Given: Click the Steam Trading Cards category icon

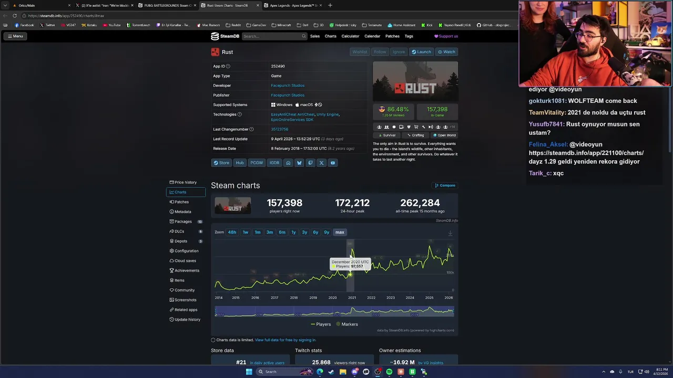Looking at the screenshot, I should (x=401, y=127).
